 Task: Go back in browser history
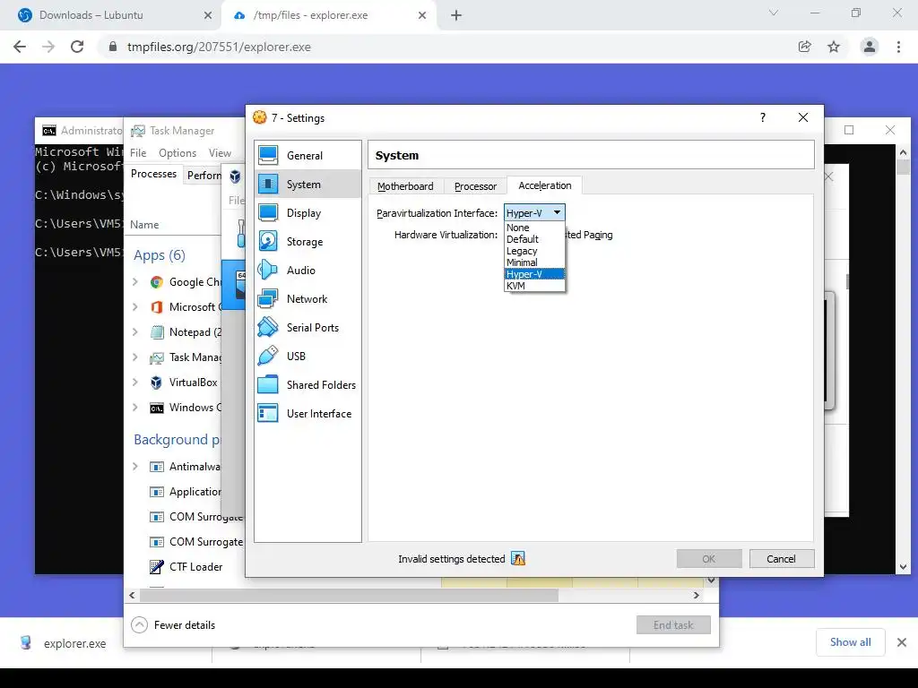(20, 47)
